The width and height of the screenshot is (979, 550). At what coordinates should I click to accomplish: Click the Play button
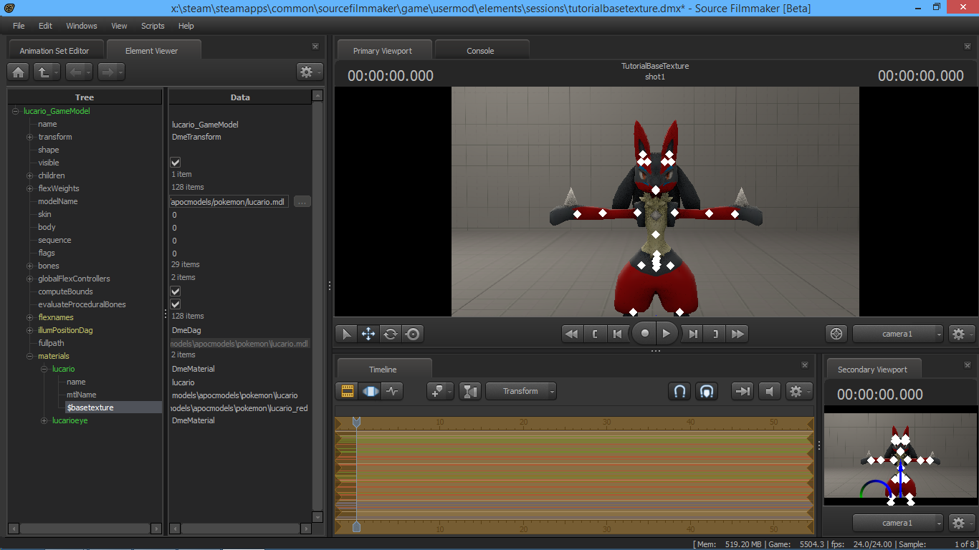coord(667,334)
